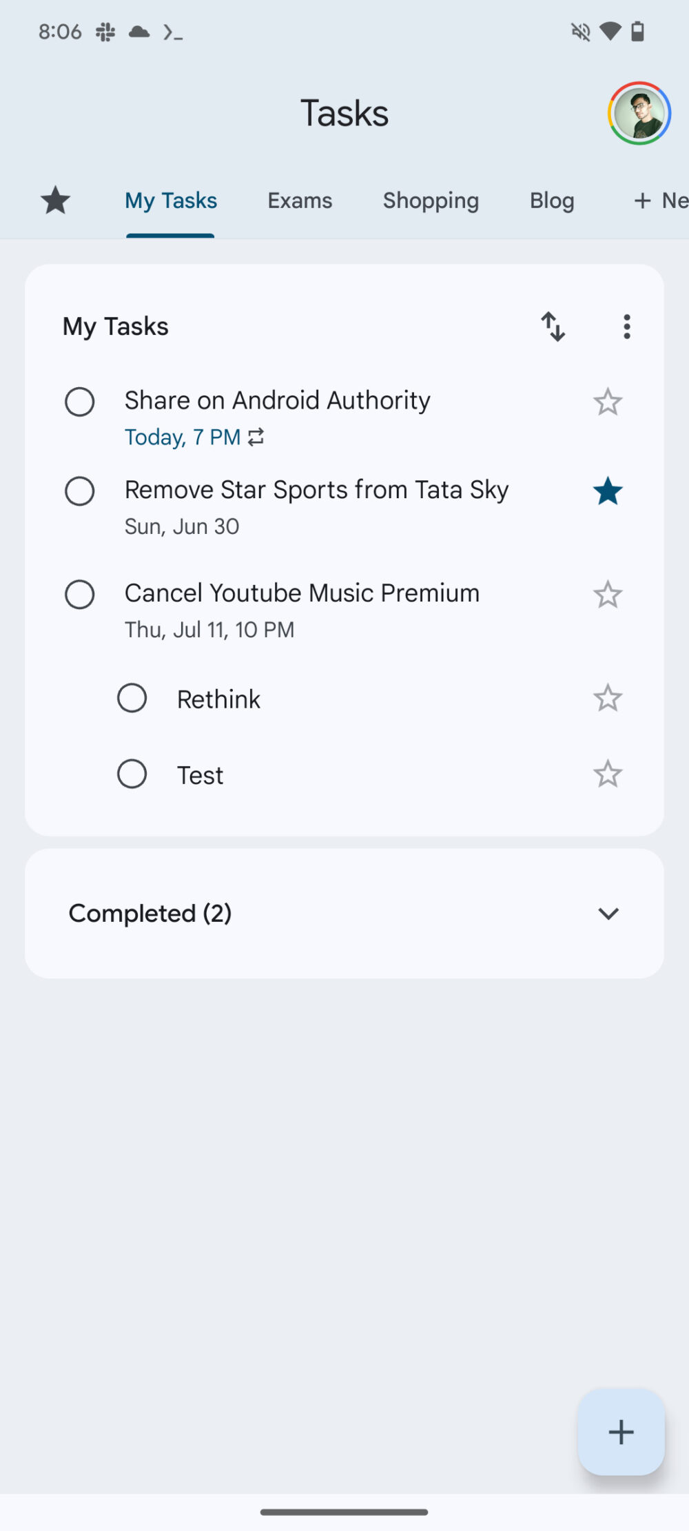Screen dimensions: 689x1531
Task: Open the three-dot list options menu
Action: [626, 327]
